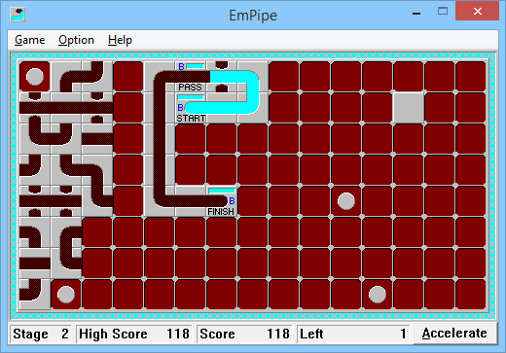Click the FINISH pipe tile
This screenshot has width=506, height=353.
(222, 201)
